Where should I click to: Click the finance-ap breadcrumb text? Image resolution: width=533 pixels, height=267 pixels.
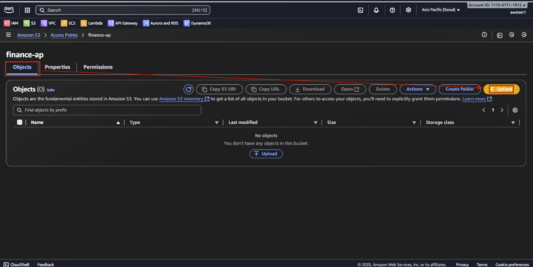point(100,35)
